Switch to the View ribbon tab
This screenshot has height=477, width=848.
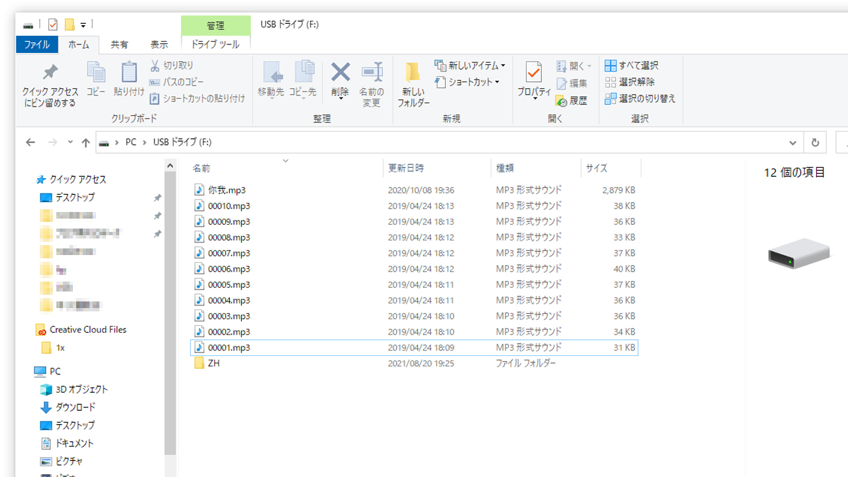pos(159,45)
